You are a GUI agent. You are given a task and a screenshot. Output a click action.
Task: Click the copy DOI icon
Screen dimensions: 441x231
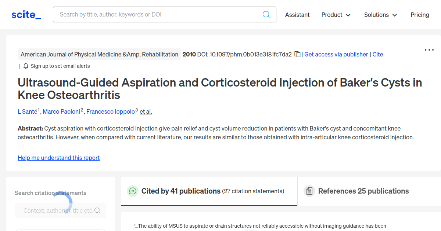pos(297,54)
